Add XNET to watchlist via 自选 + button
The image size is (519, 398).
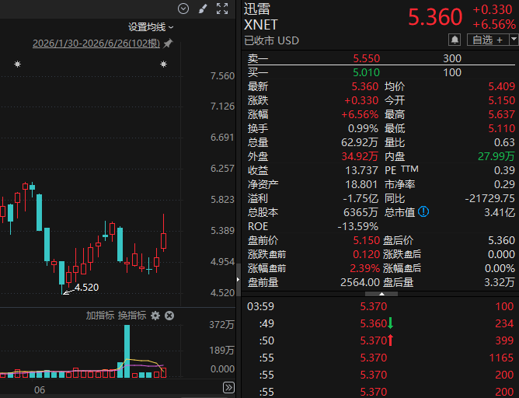[x=488, y=40]
